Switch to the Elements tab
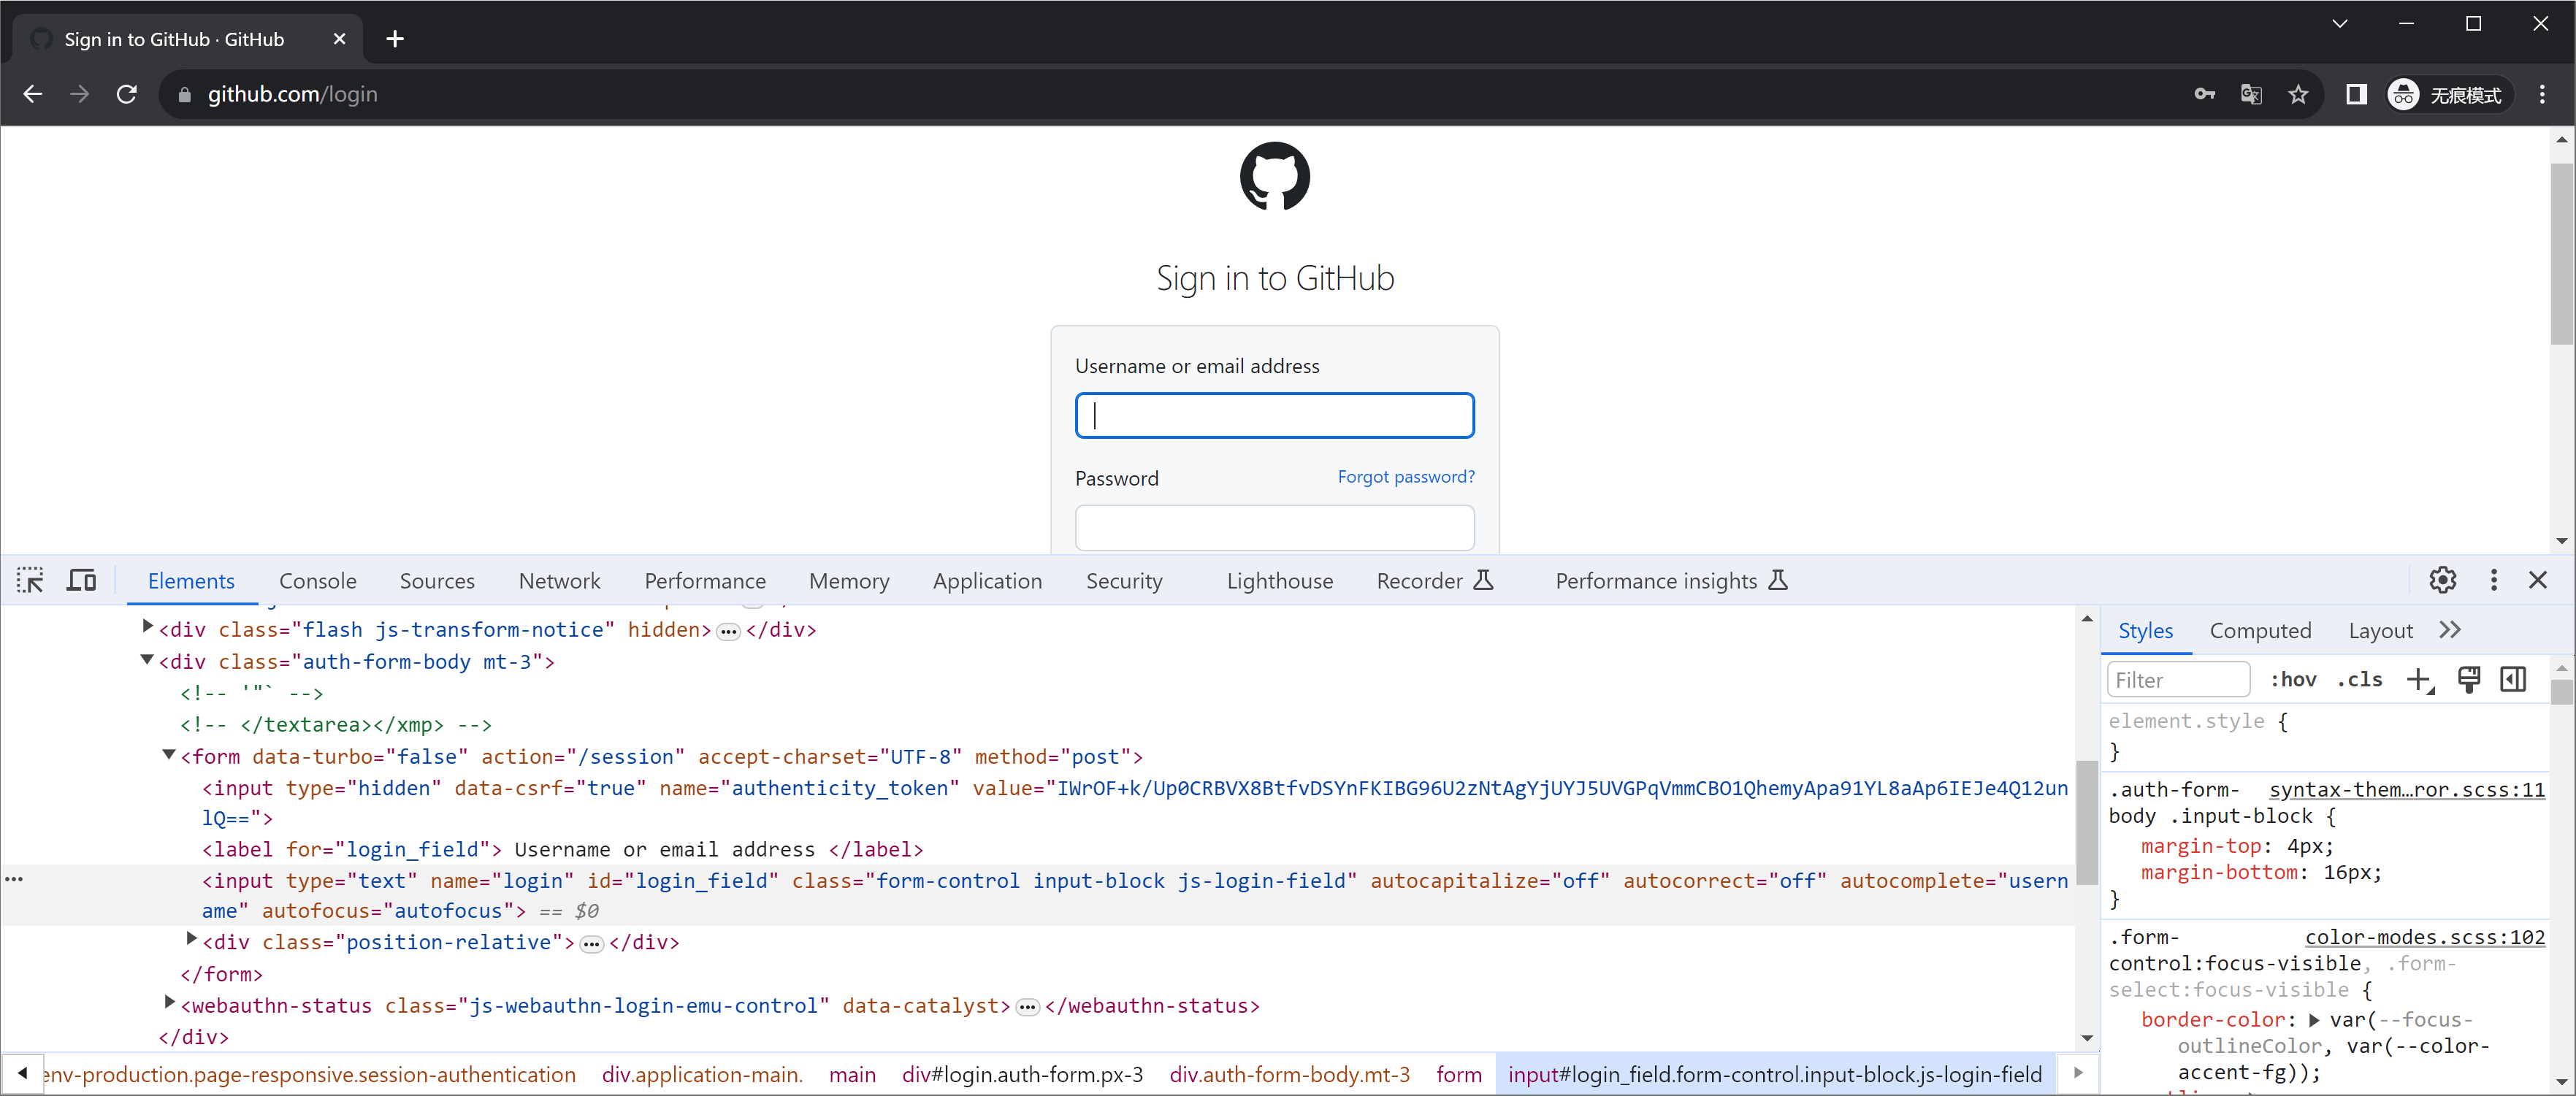Viewport: 2576px width, 1096px height. coord(191,581)
